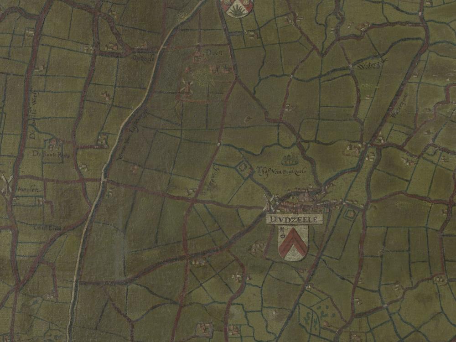This screenshot has width=456, height=342.
Task: Select the partial coat of arms at the top edge
Action: (x=237, y=8)
